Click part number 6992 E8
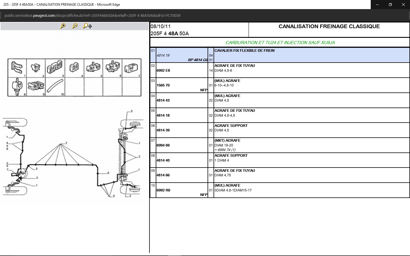This screenshot has height=256, width=410. click(163, 71)
